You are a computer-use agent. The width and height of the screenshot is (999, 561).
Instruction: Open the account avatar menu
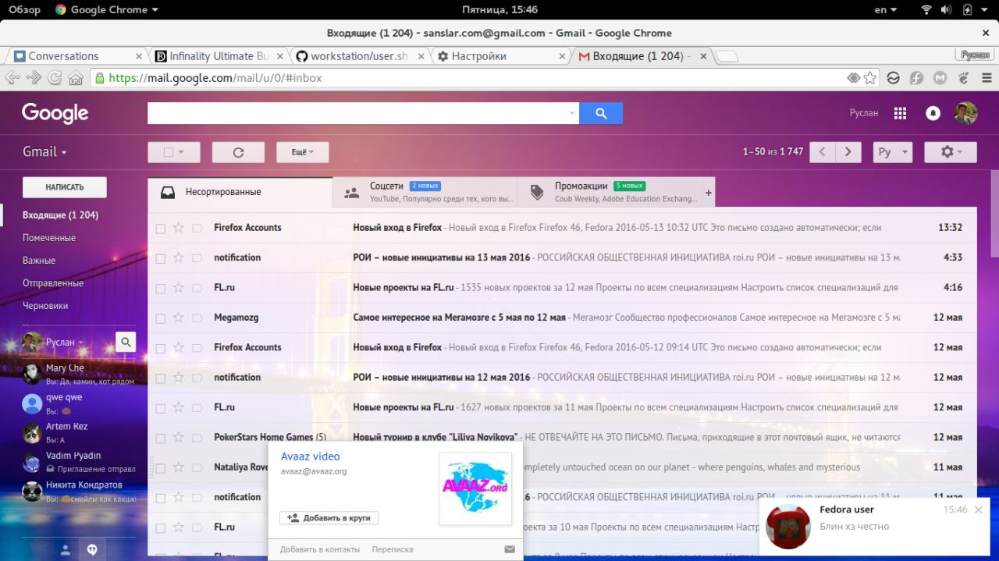point(965,113)
